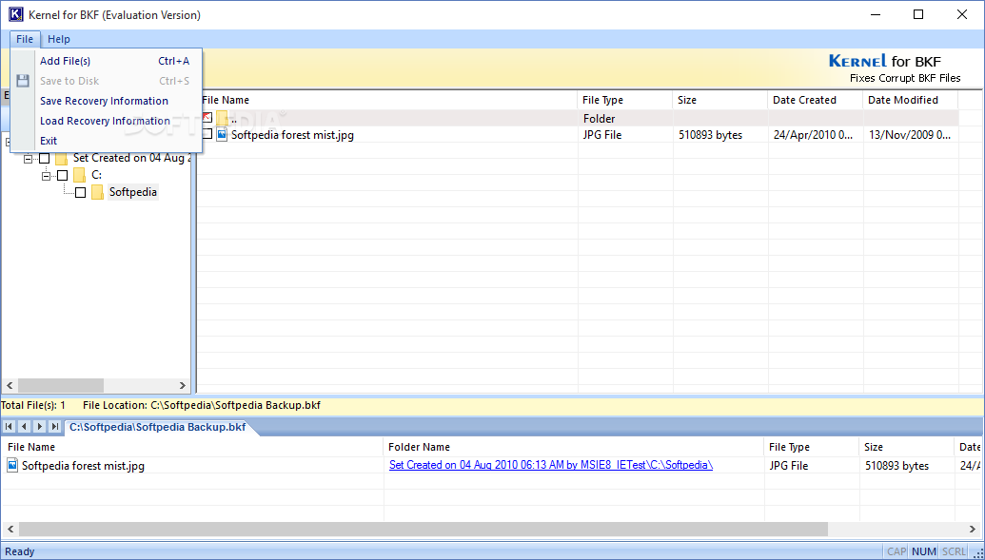Image resolution: width=985 pixels, height=560 pixels.
Task: Select the C:\Softpedia\Softpedia Backup.bkf tab
Action: pos(157,427)
